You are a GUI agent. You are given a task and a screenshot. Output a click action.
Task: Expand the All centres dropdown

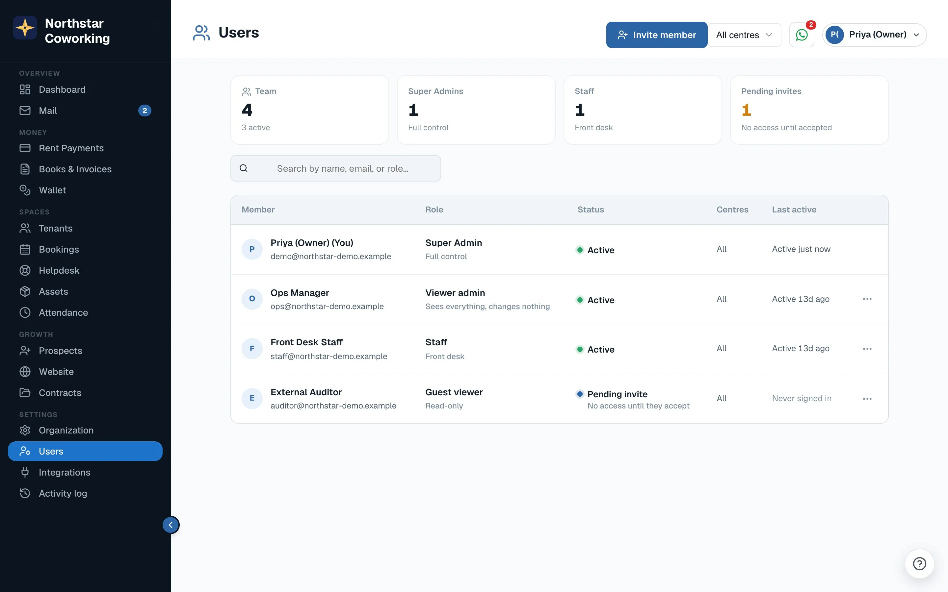pyautogui.click(x=744, y=35)
